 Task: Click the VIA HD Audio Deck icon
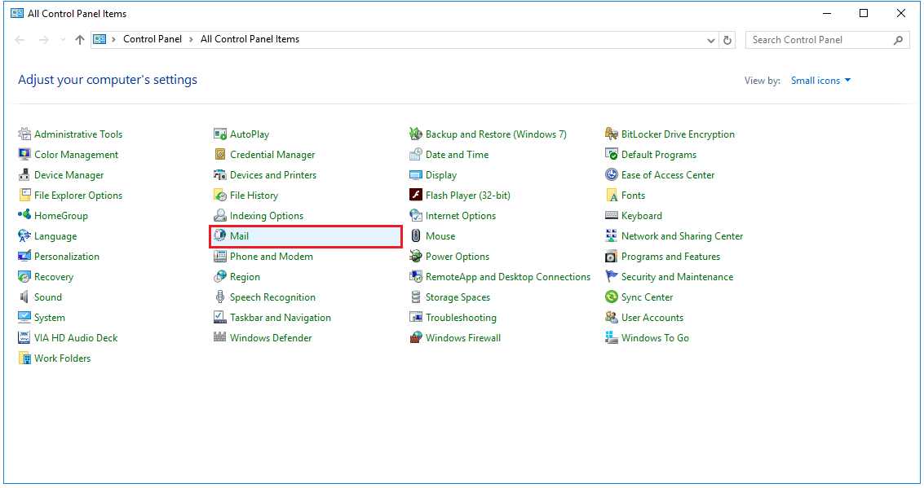pyautogui.click(x=24, y=338)
